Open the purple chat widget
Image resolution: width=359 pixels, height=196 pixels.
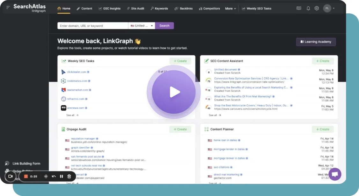point(334,174)
